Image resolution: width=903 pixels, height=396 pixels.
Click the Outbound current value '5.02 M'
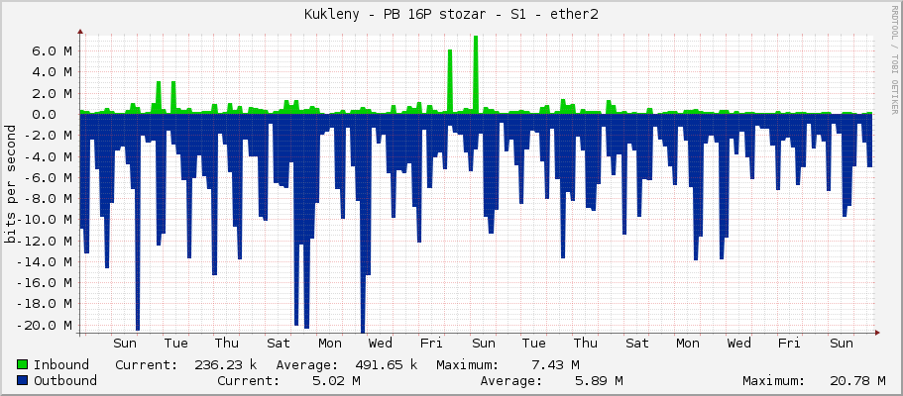[x=336, y=380]
